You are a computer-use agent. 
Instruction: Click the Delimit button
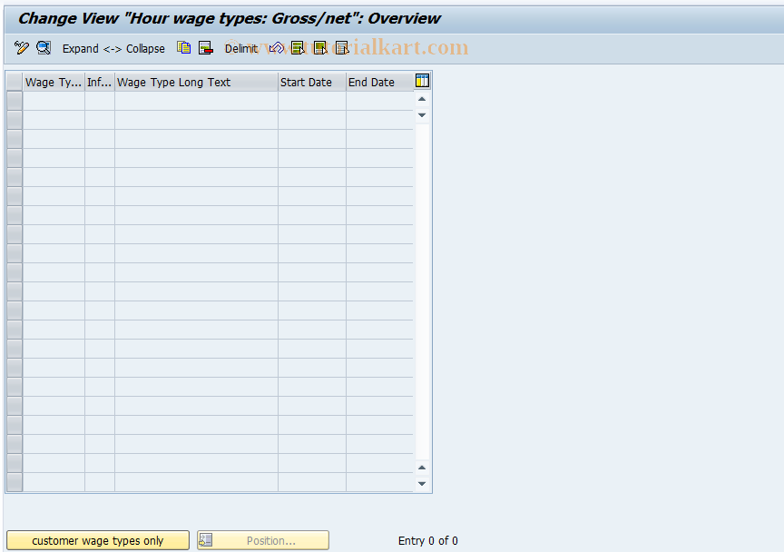[x=241, y=48]
